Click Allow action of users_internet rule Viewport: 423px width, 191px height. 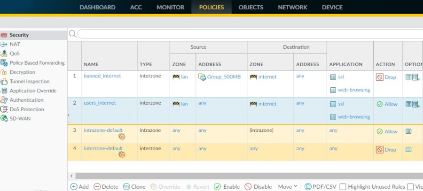387,104
